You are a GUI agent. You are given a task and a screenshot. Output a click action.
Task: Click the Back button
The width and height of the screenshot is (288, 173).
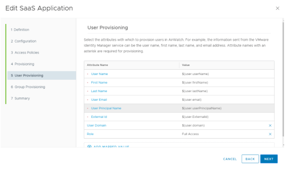click(250, 159)
